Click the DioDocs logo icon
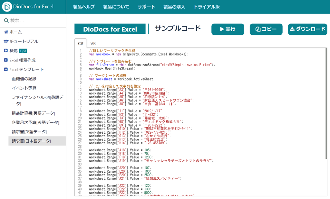Viewport: 330px width, 199px height. click(x=7, y=7)
